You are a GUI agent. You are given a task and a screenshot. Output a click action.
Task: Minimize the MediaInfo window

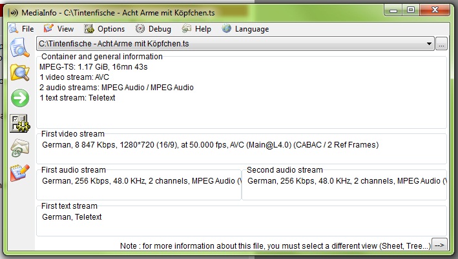pos(393,10)
